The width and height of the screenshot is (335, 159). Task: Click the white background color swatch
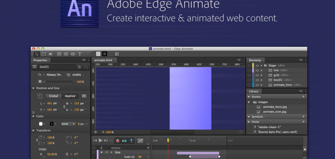pyautogui.click(x=40, y=124)
